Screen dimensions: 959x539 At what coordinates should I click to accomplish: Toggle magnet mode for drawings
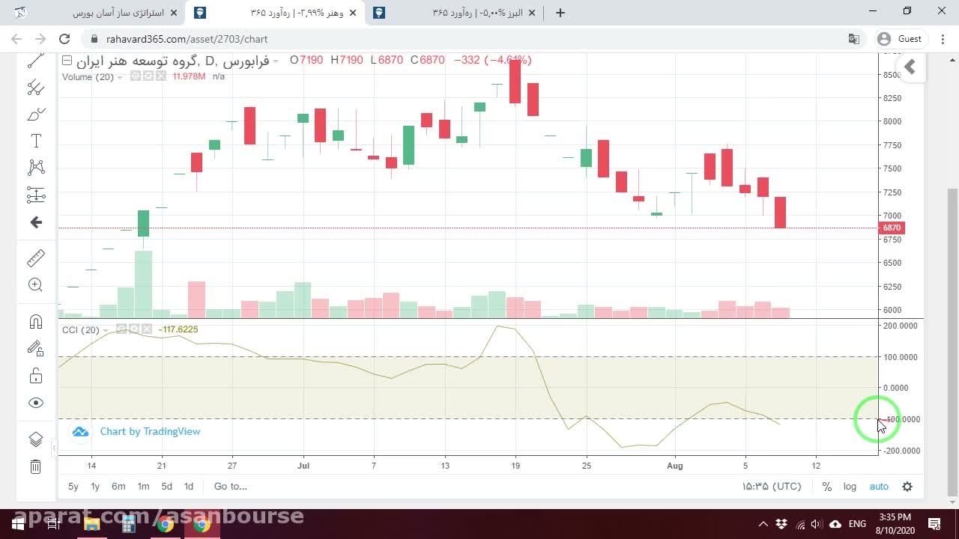(x=36, y=322)
